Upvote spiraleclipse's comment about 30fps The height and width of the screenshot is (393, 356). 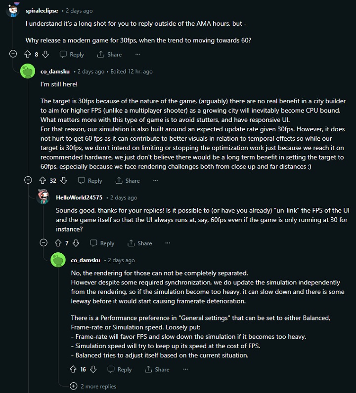coord(28,54)
